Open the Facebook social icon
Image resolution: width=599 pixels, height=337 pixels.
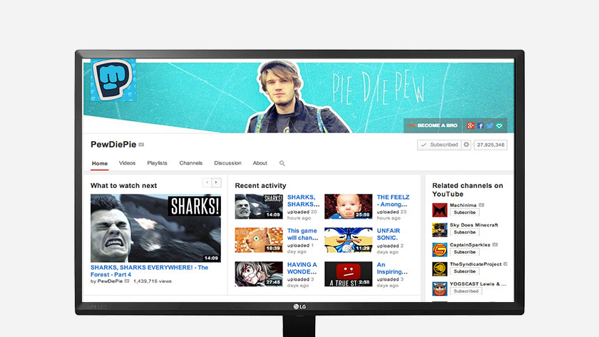click(481, 125)
